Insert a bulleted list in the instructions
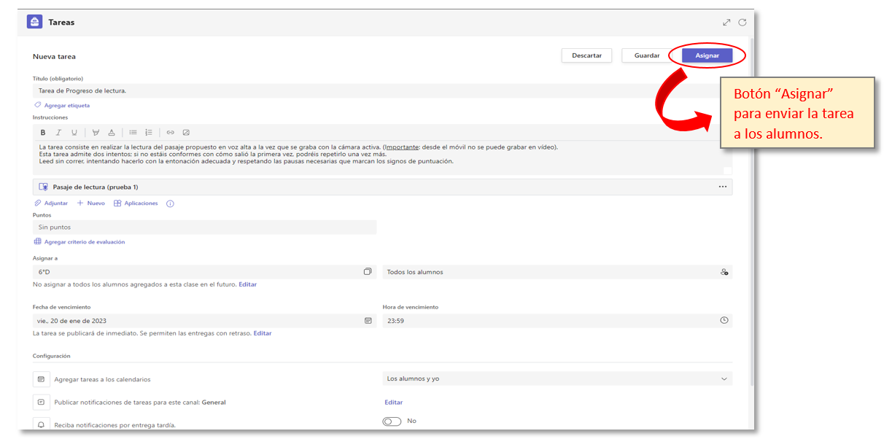This screenshot has width=884, height=439. (x=133, y=133)
